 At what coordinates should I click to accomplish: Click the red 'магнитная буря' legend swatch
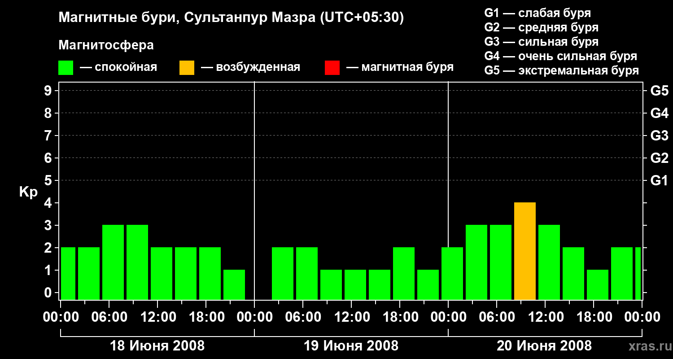click(332, 68)
